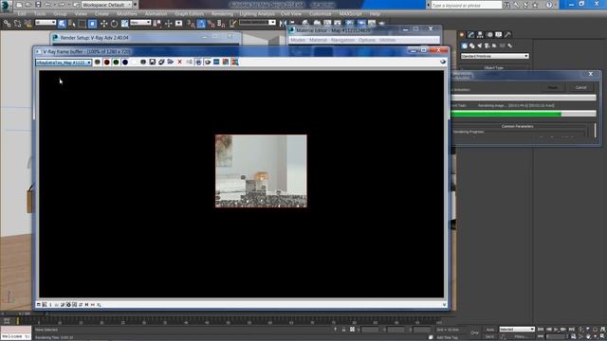Switch VFB to blue channel
607x341 pixels.
click(125, 63)
